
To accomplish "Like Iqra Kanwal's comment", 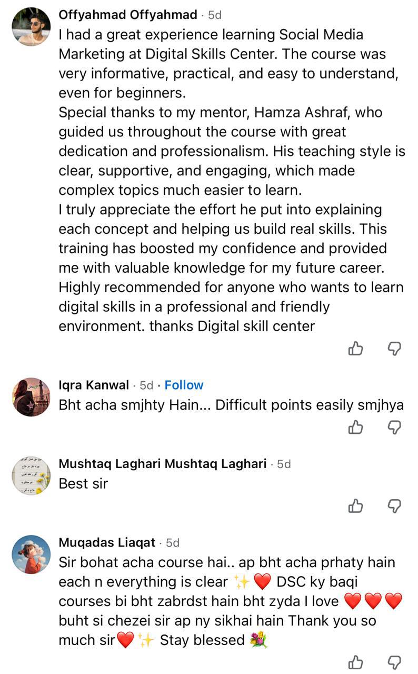I will pos(356,427).
